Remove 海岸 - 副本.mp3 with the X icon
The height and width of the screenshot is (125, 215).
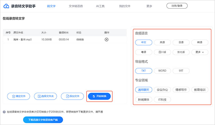click(x=107, y=40)
